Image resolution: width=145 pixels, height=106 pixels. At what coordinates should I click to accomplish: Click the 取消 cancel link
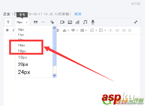[x=78, y=14]
